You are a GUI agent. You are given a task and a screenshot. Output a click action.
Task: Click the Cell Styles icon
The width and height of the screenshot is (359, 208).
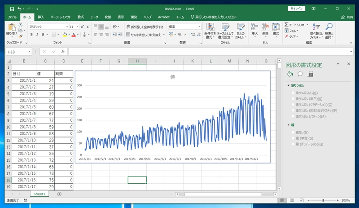(241, 27)
